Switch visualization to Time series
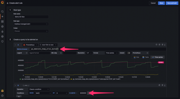The image size is (180, 99). 157,57
